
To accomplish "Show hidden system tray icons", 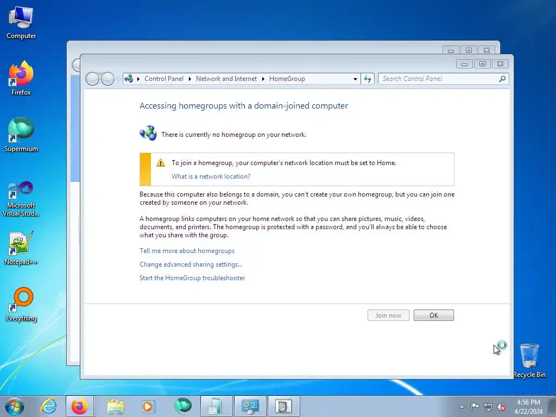I will click(462, 407).
